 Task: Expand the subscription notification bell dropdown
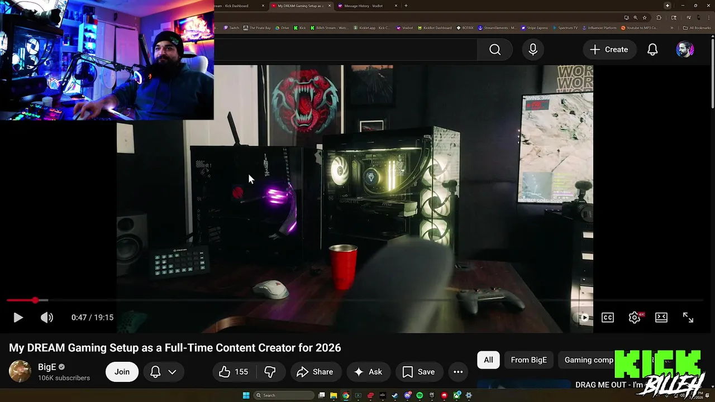coord(163,372)
